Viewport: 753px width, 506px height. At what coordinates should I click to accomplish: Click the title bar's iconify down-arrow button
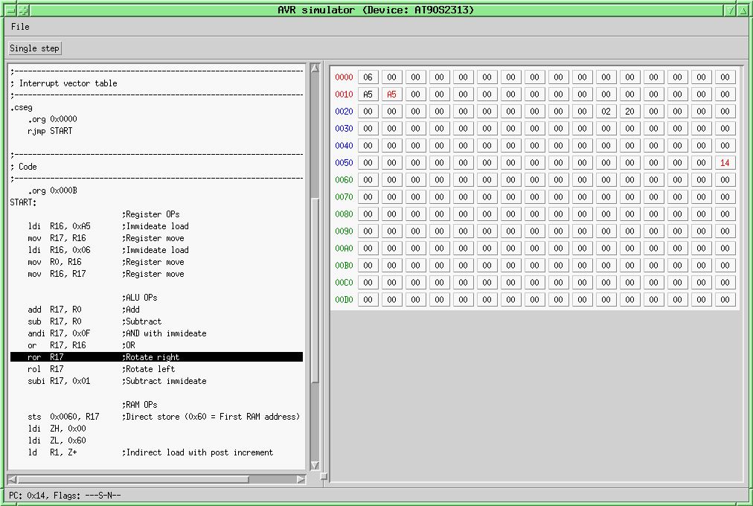pos(730,10)
